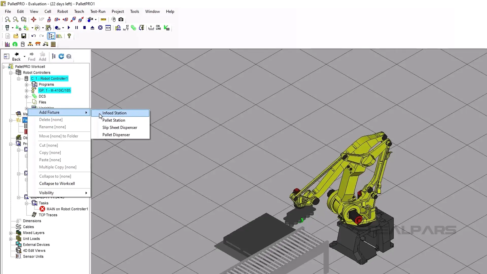The width and height of the screenshot is (487, 274).
Task: Open the teach pendant icon
Action: [7, 28]
